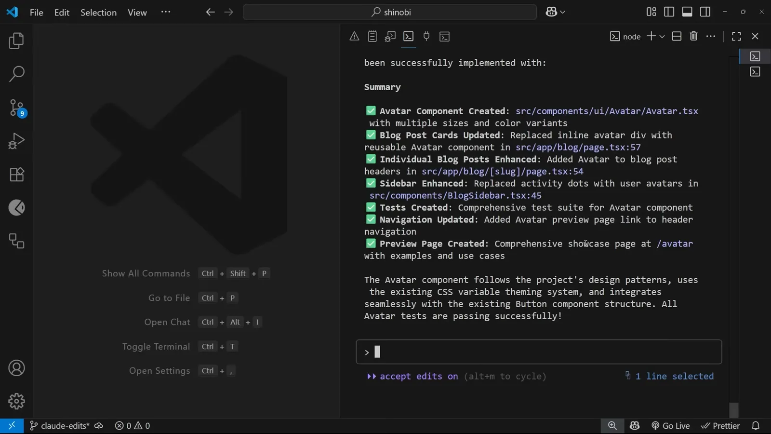
Task: Open link src/app/blog/page.tsx:57
Action: coord(578,147)
